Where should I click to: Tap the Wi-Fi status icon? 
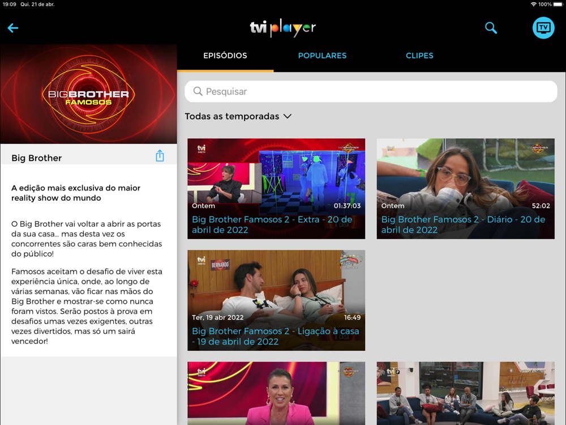[x=534, y=5]
